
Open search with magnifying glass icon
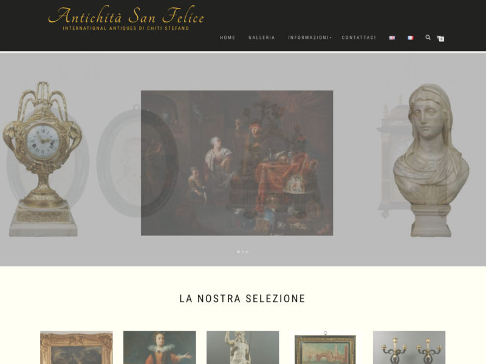428,38
